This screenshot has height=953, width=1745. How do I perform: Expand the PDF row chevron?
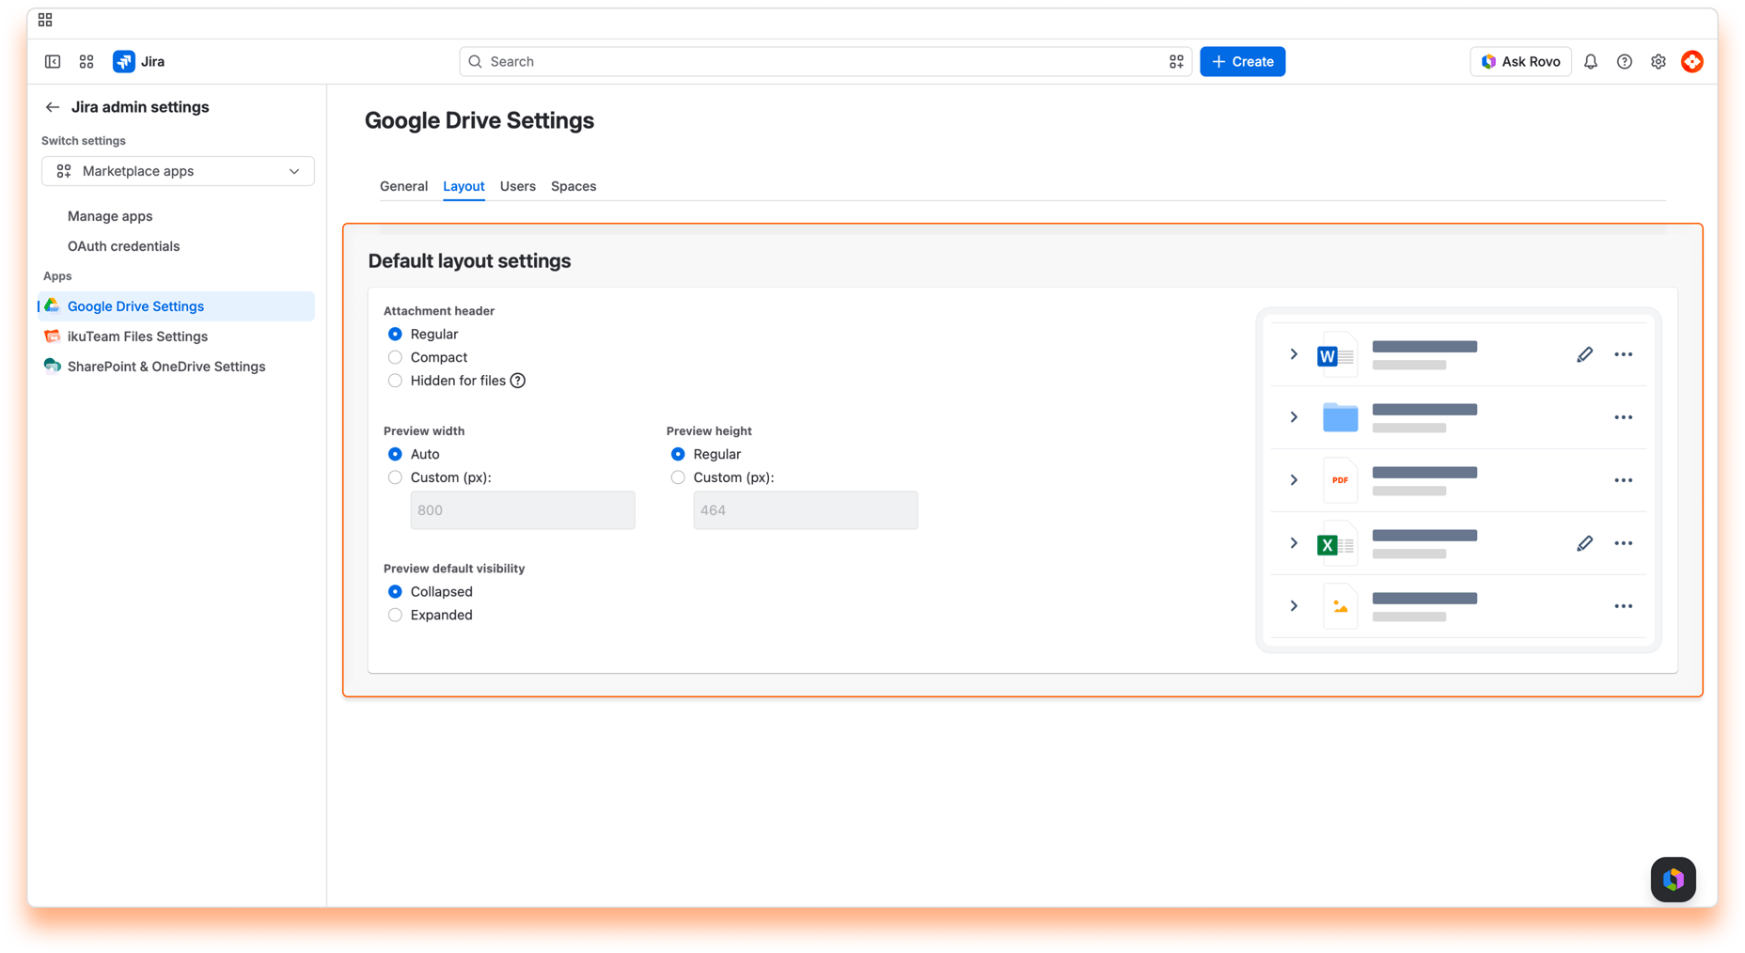pos(1294,480)
